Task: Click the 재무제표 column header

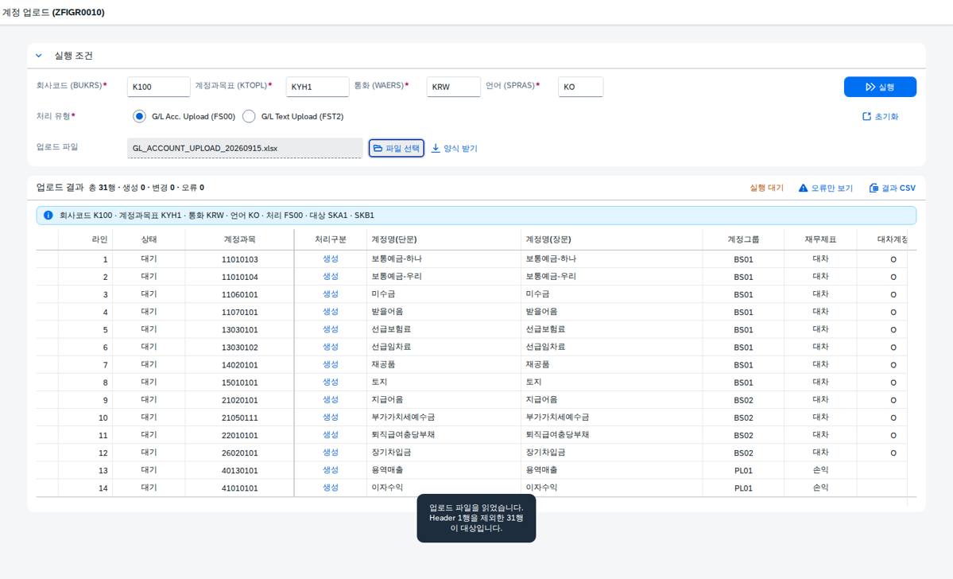Action: pos(820,239)
